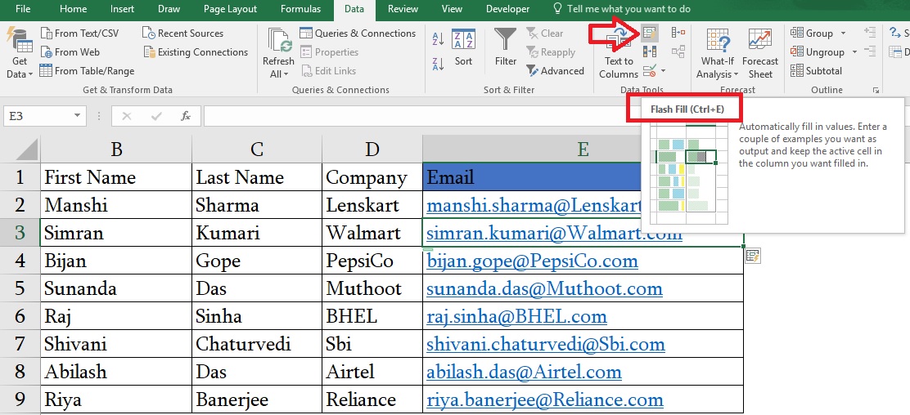Click the Name Box showing E3
This screenshot has height=415, width=910.
tap(37, 116)
